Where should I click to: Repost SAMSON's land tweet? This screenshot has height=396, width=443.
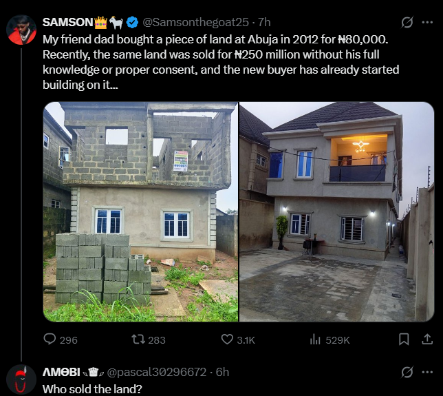(x=137, y=340)
